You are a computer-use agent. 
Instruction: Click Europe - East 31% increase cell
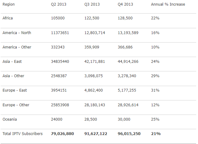[x=155, y=90]
